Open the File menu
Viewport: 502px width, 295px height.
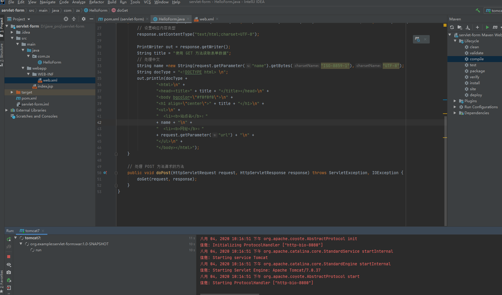[11, 2]
